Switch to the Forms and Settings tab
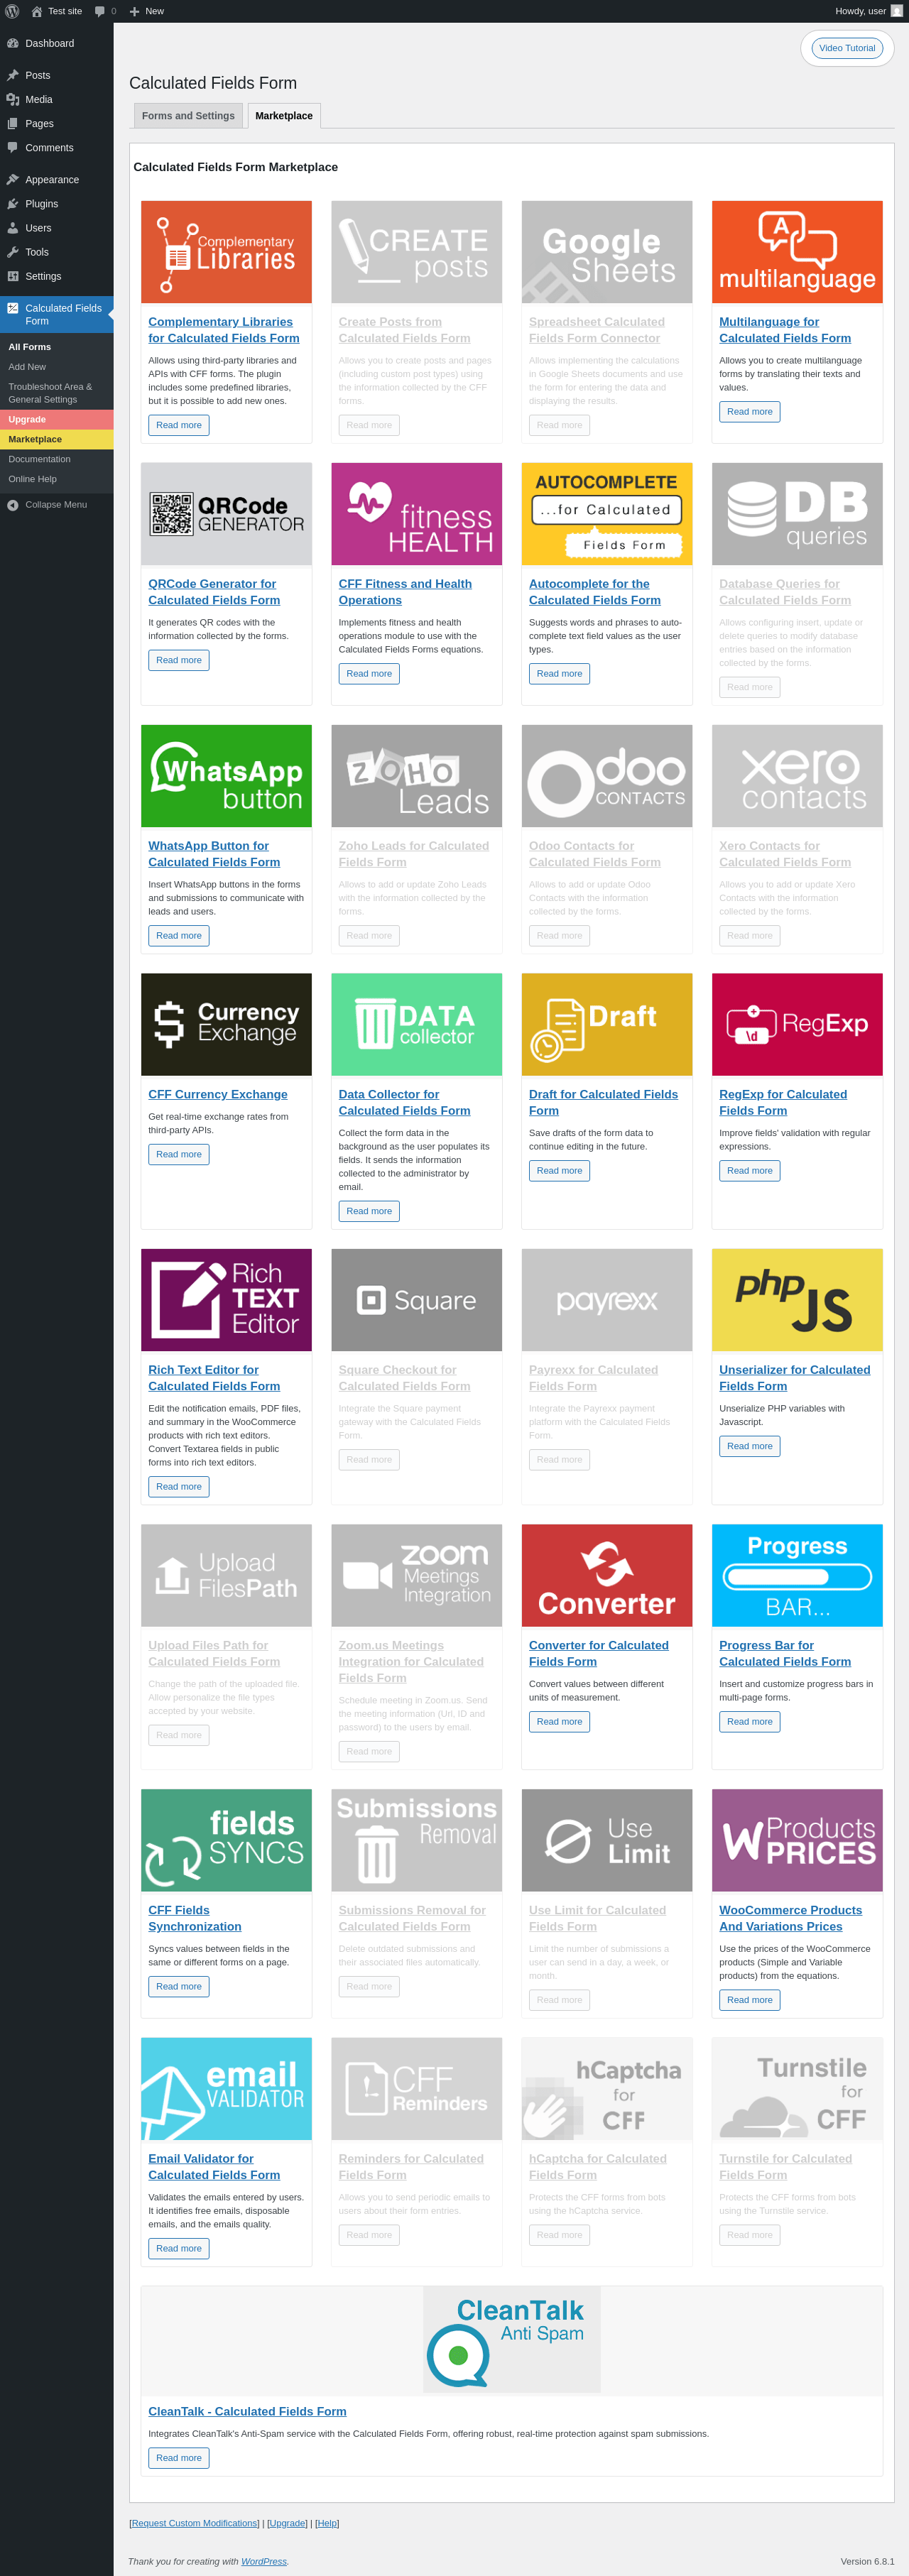 tap(188, 116)
